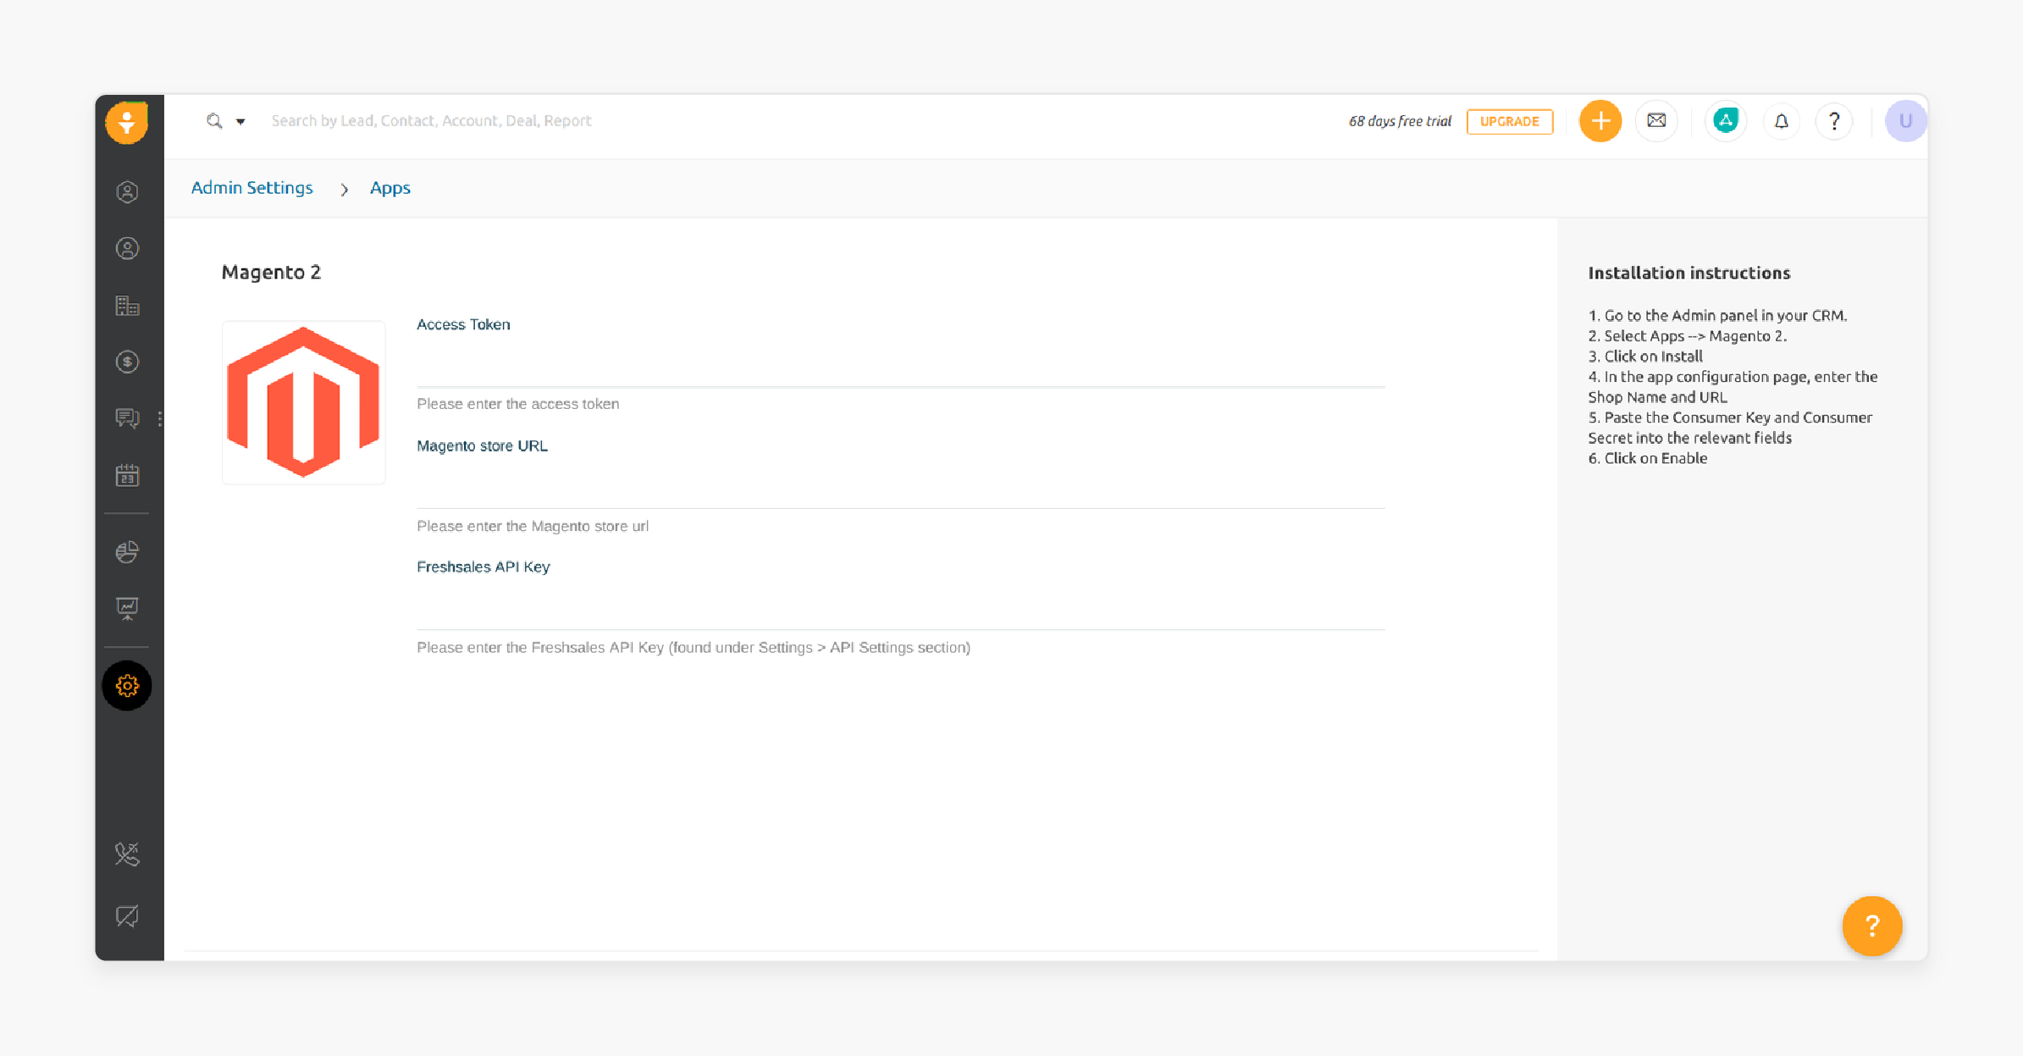
Task: Click the Freshsales logo icon
Action: (x=127, y=123)
